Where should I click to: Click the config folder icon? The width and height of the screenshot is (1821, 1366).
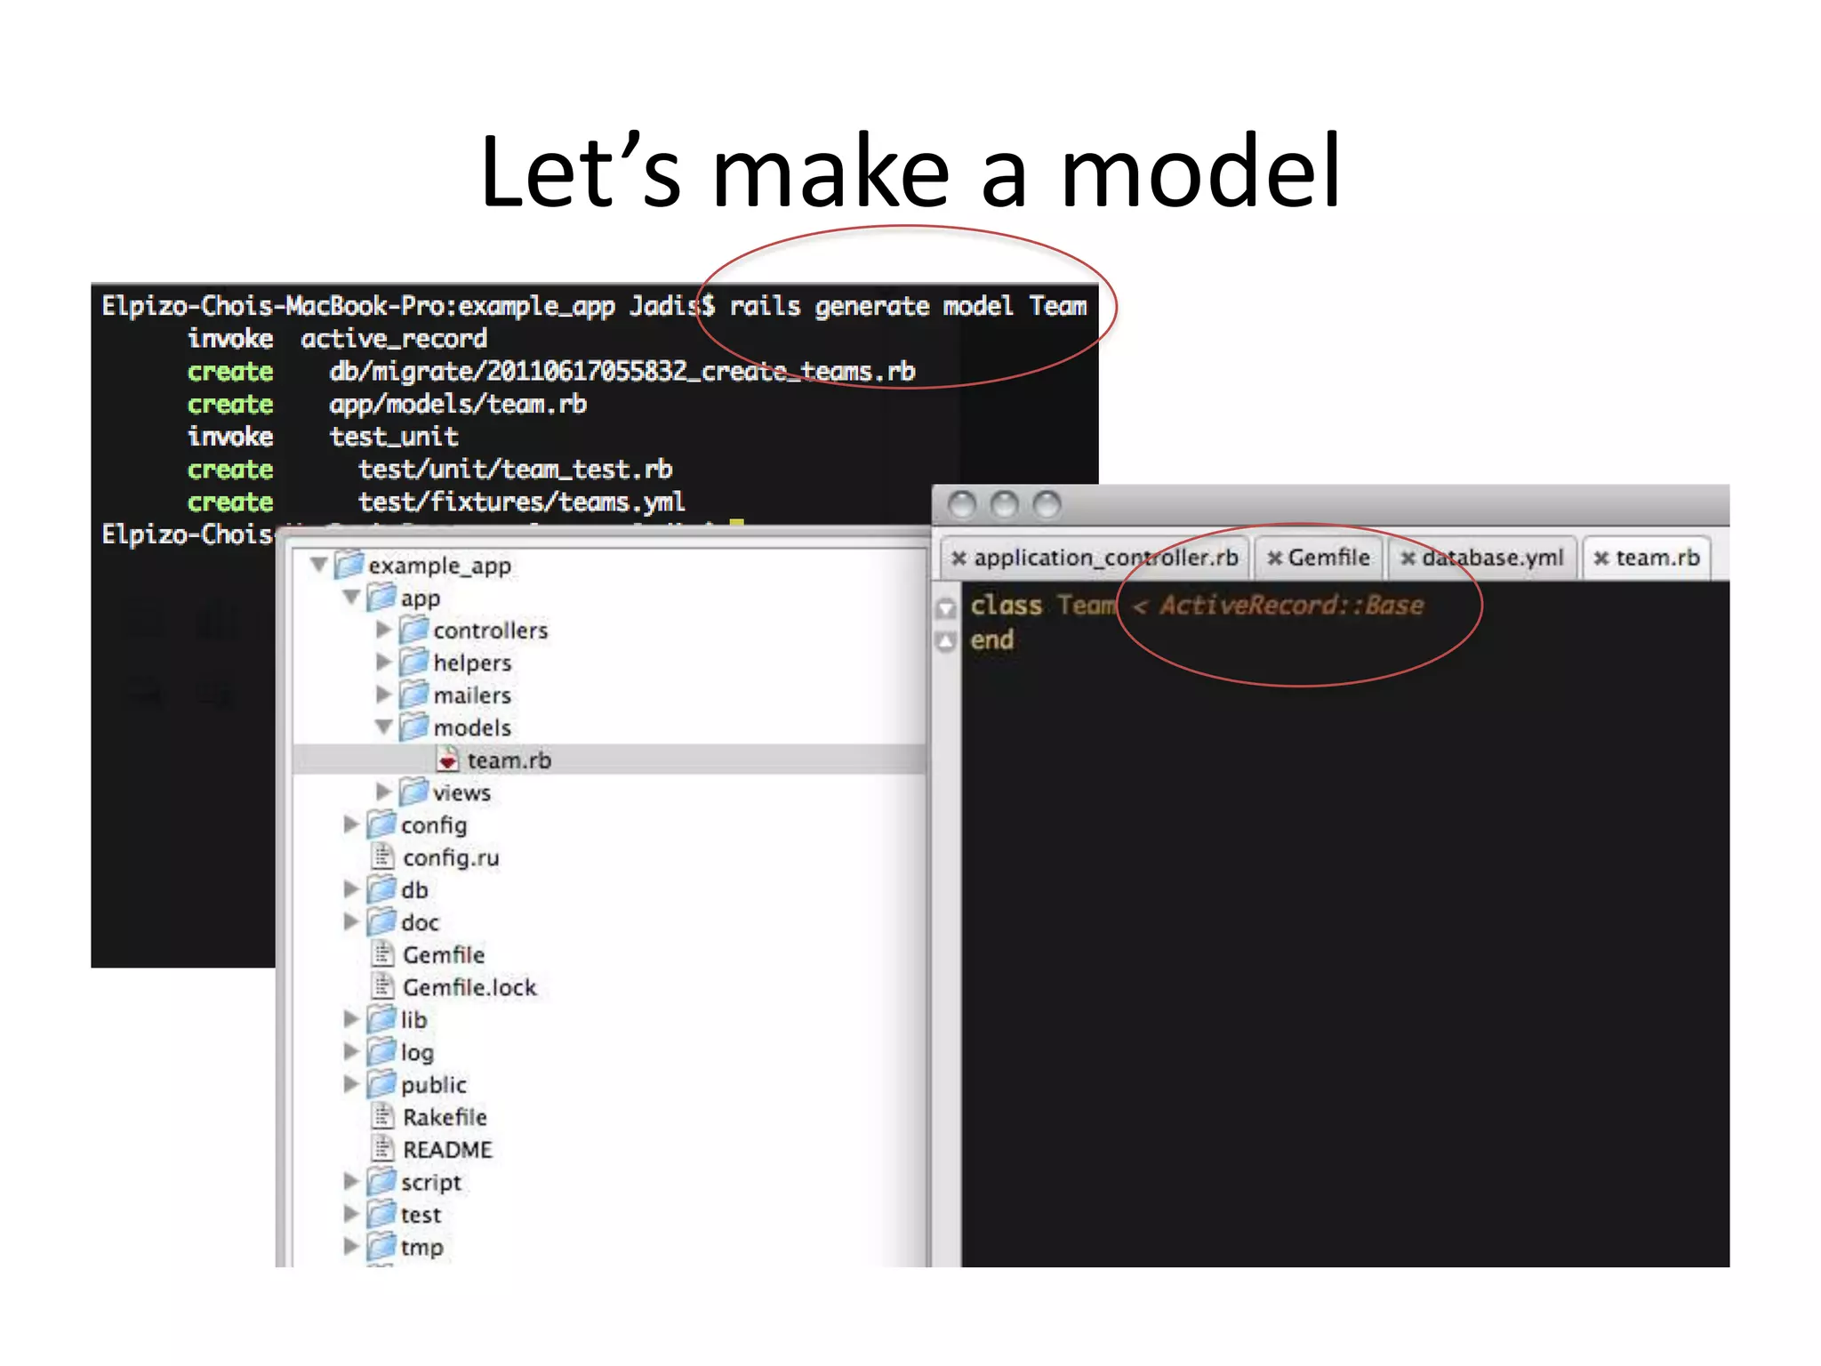[x=381, y=824]
